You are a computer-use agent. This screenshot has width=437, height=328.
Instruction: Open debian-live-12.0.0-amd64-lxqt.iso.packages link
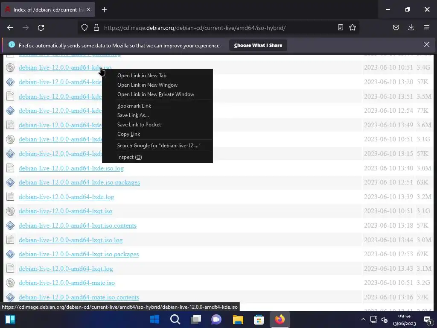click(79, 255)
